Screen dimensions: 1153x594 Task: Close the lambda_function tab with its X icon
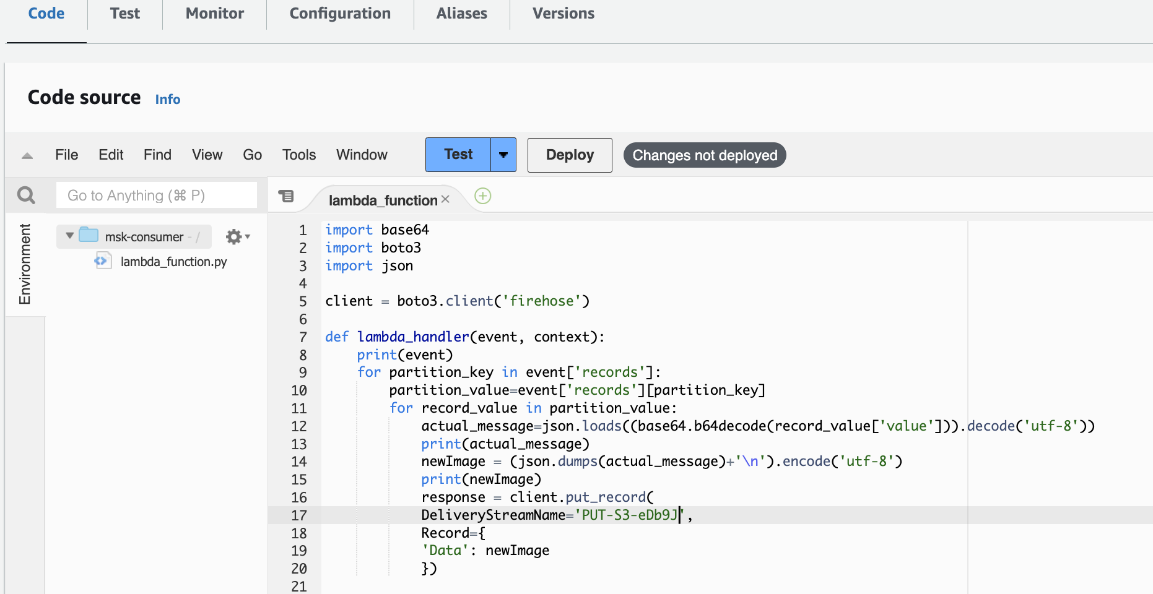pyautogui.click(x=445, y=200)
